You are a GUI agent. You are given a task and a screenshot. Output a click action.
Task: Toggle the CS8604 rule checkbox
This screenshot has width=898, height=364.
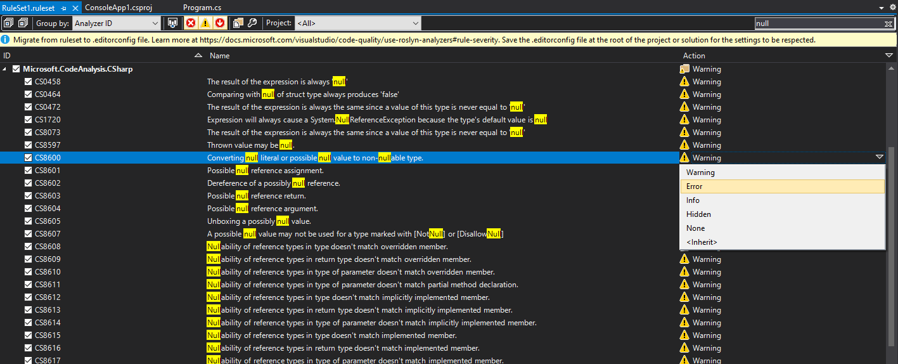[x=28, y=209]
